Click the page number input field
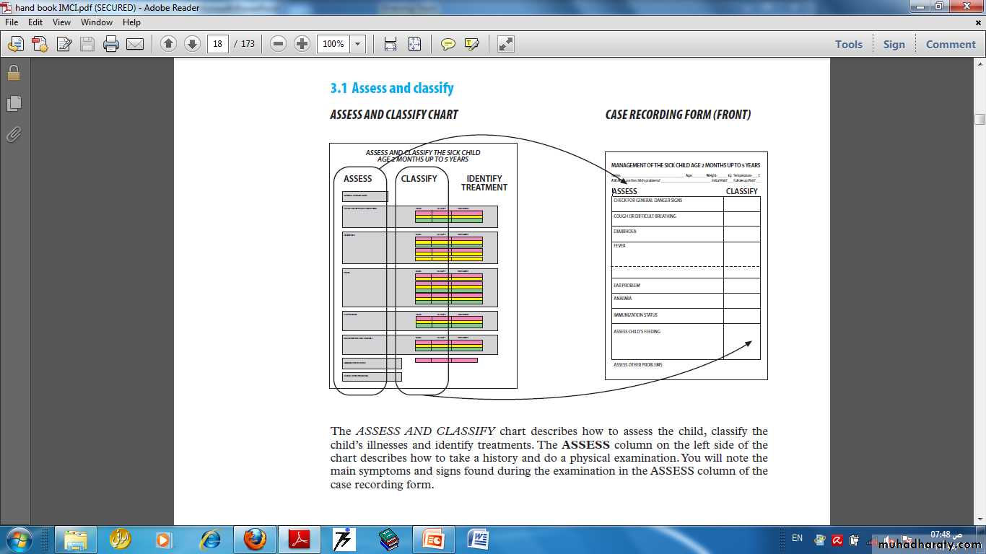Screen dimensions: 986x554 pos(217,44)
